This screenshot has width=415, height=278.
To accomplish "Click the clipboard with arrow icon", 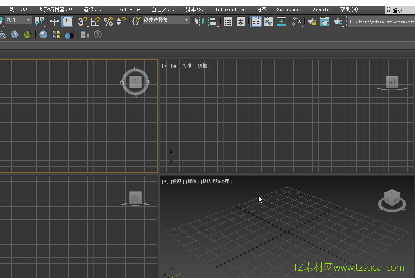I will [x=85, y=34].
